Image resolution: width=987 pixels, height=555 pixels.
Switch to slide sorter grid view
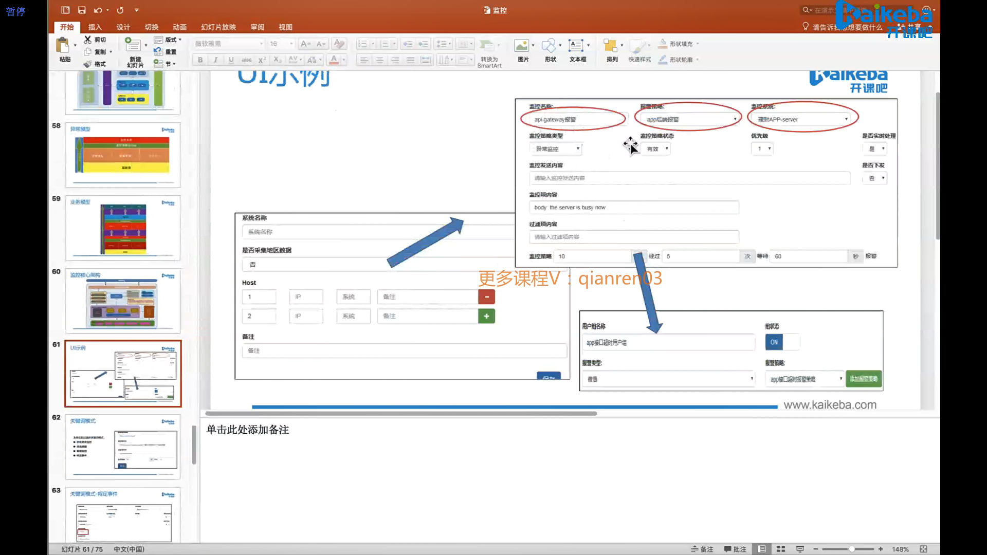tap(781, 549)
